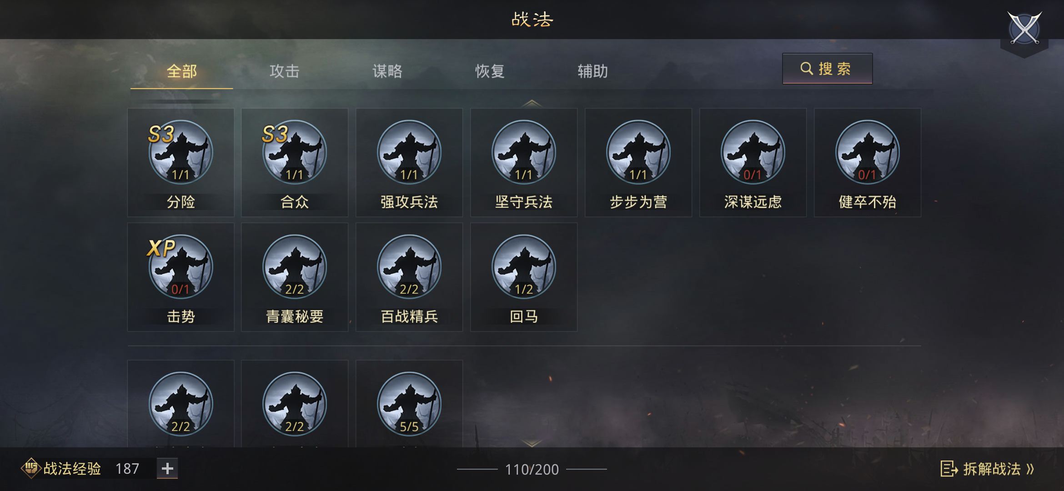The image size is (1064, 491).
Task: Select the bottom-row 5/5 tactic thumbnail
Action: (x=409, y=404)
